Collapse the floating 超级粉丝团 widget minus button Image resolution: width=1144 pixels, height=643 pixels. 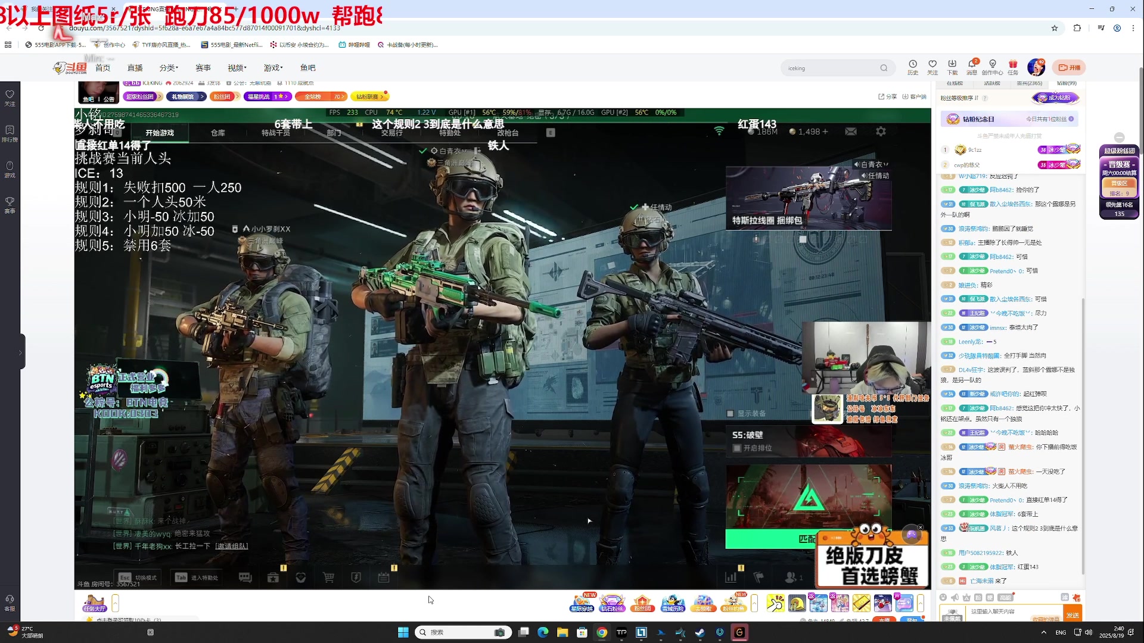[x=1119, y=138]
